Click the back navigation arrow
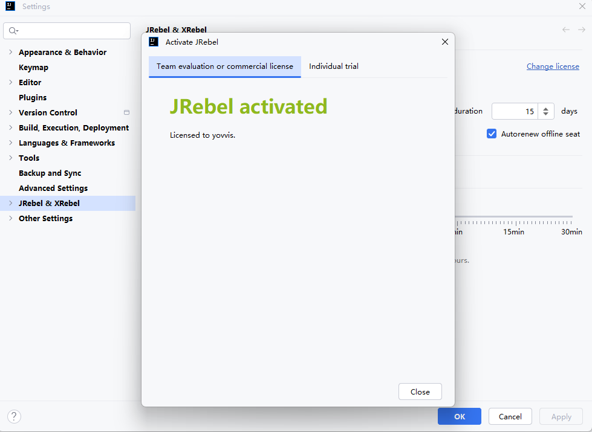Image resolution: width=592 pixels, height=432 pixels. tap(566, 30)
